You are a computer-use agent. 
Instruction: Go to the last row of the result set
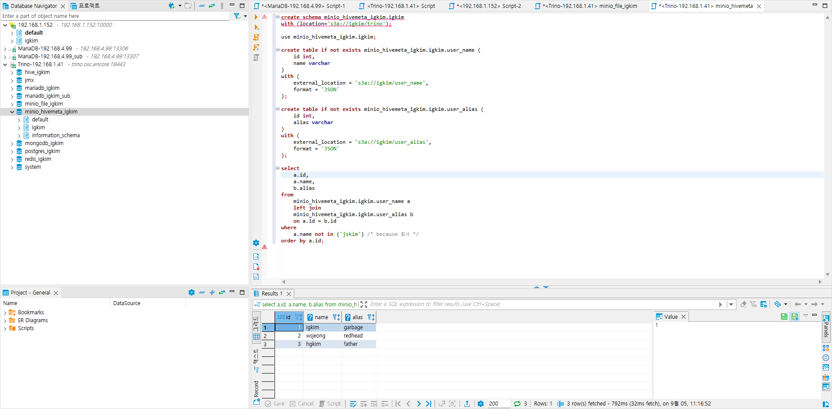pyautogui.click(x=428, y=404)
